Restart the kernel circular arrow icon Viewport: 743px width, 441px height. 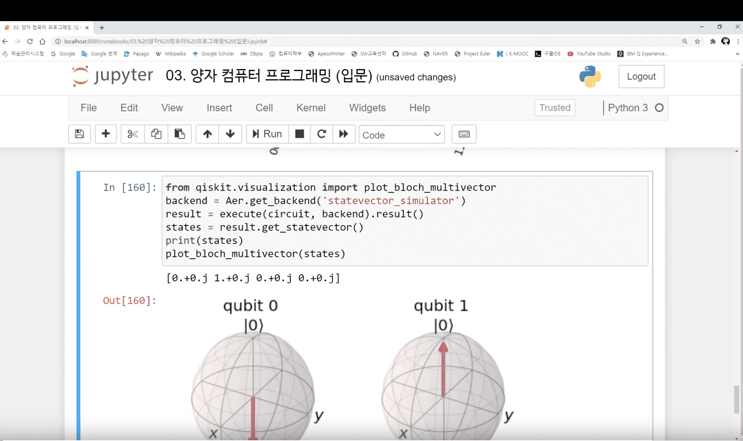pos(322,134)
